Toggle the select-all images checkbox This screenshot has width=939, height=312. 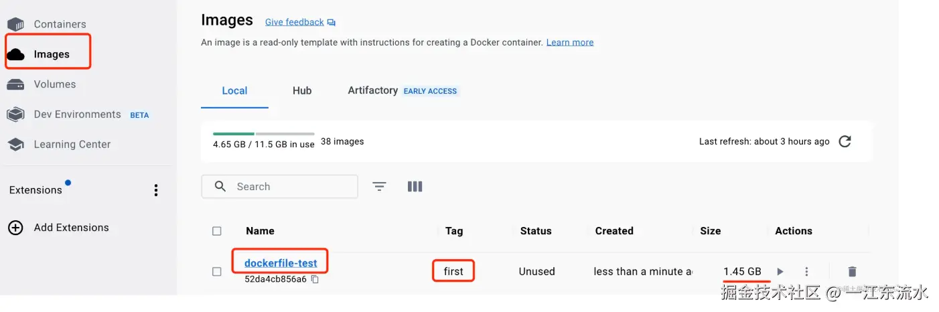tap(217, 231)
